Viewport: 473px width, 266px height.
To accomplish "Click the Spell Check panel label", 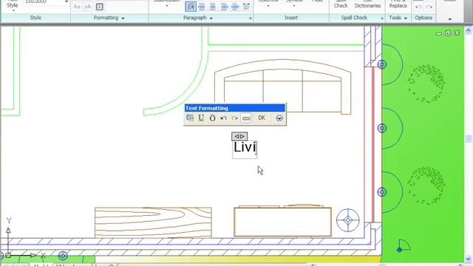I will tap(354, 18).
